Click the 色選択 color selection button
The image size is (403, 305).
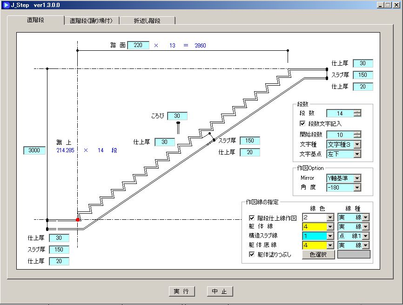point(318,254)
